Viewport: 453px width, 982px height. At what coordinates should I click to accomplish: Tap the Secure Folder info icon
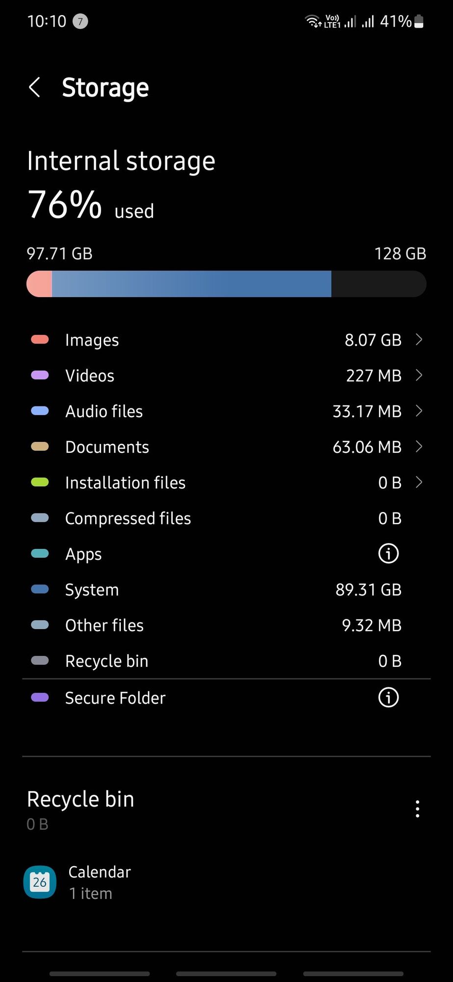(388, 698)
